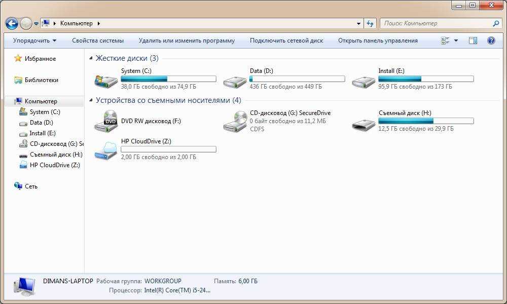This screenshot has height=304, width=507.
Task: Open address bar history dropdown
Action: click(x=358, y=24)
